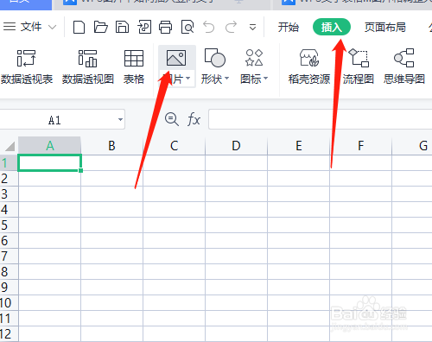The width and height of the screenshot is (432, 342).
Task: Click the picture insert icon
Action: (x=176, y=58)
